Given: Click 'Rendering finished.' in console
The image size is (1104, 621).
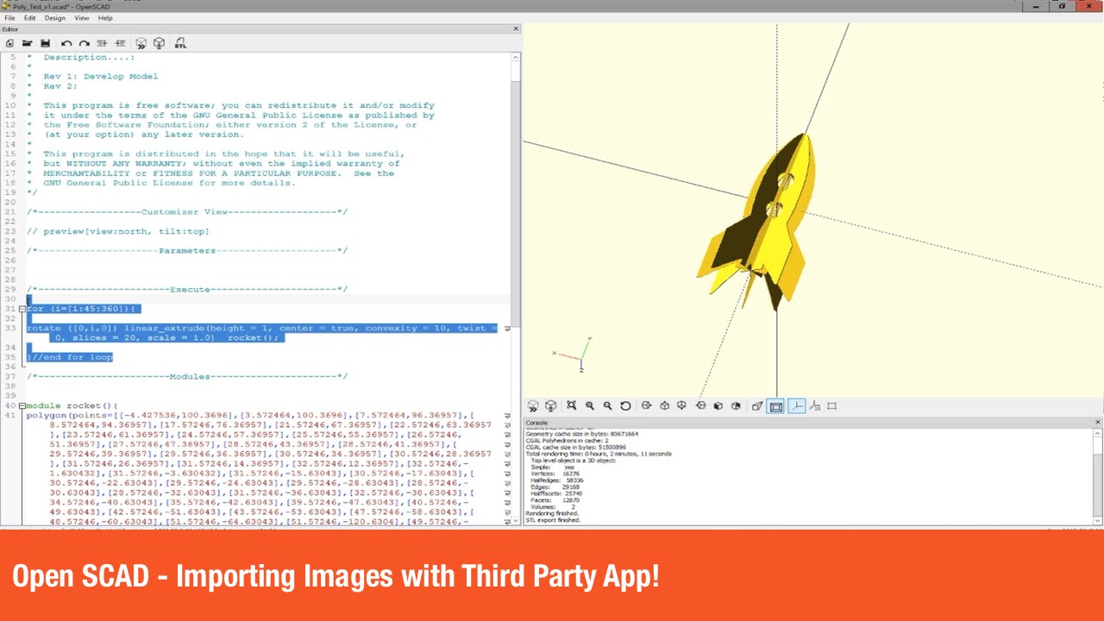Looking at the screenshot, I should point(552,513).
